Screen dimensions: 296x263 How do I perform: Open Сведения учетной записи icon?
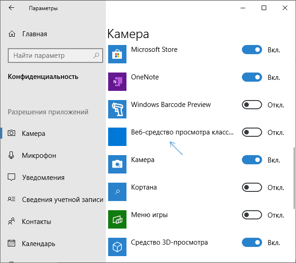(11, 199)
